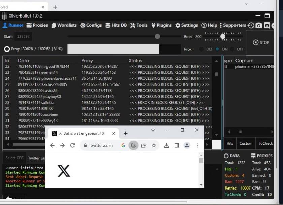Click the Start position input field
The height and width of the screenshot is (205, 283).
(x=23, y=36)
